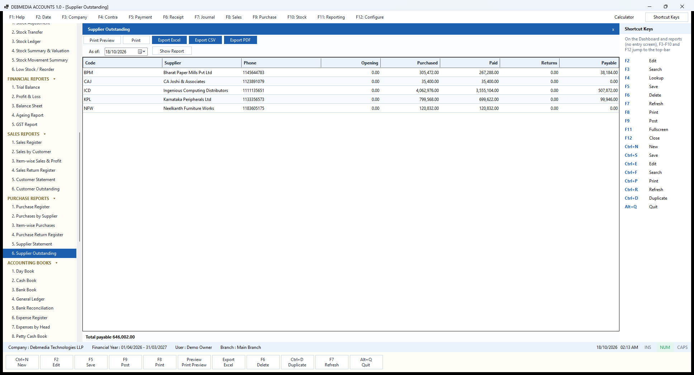Collapse the FINANCIAL REPORTS section

click(54, 79)
